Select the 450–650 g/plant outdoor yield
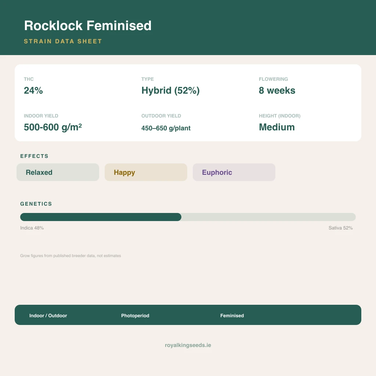 pos(166,128)
